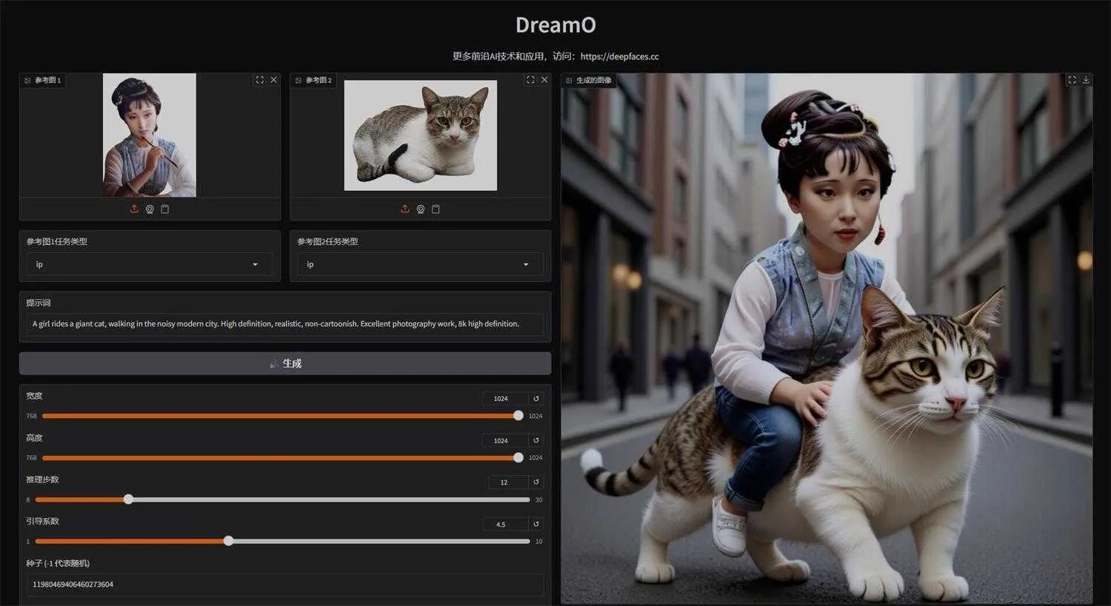Click width number box showing 1024
The width and height of the screenshot is (1111, 606).
click(505, 398)
